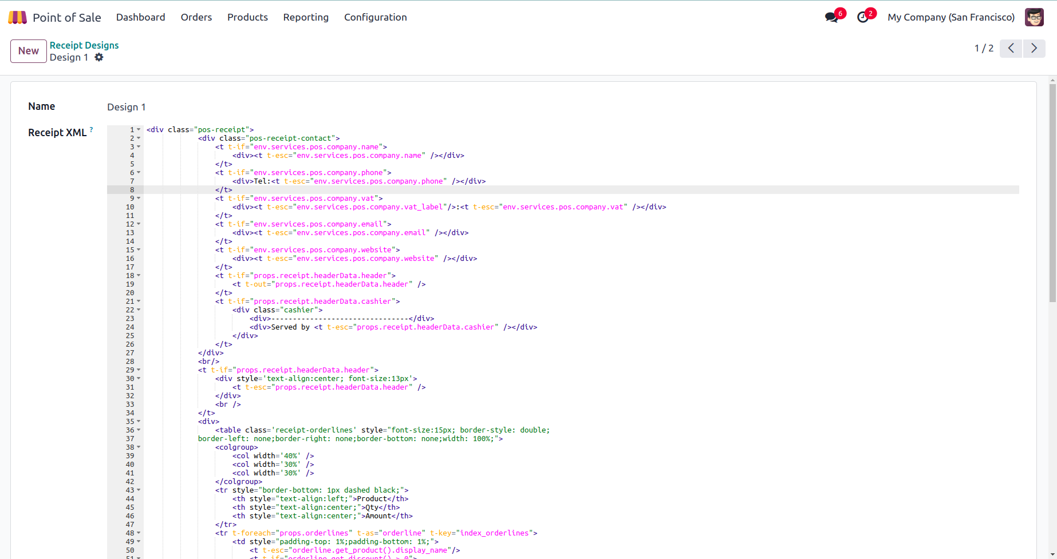The width and height of the screenshot is (1057, 559).
Task: Open the messages chat icon
Action: pyautogui.click(x=831, y=18)
